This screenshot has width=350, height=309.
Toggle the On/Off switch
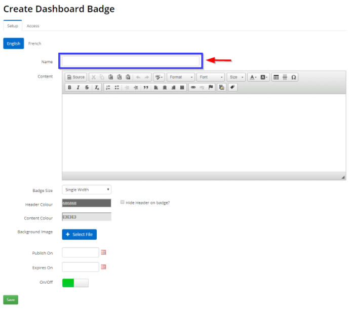75,283
